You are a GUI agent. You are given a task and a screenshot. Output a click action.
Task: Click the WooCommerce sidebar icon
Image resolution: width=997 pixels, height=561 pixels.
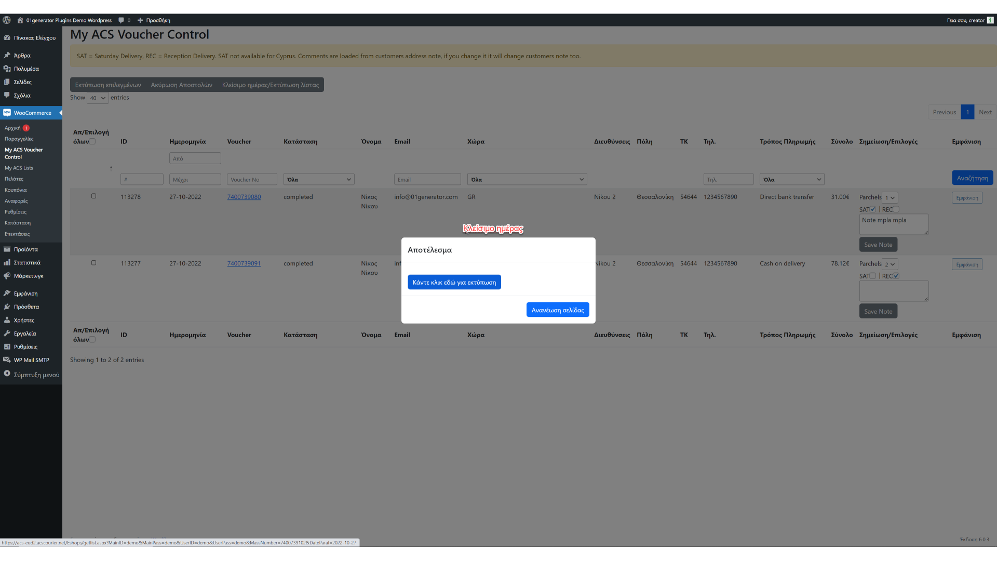7,113
